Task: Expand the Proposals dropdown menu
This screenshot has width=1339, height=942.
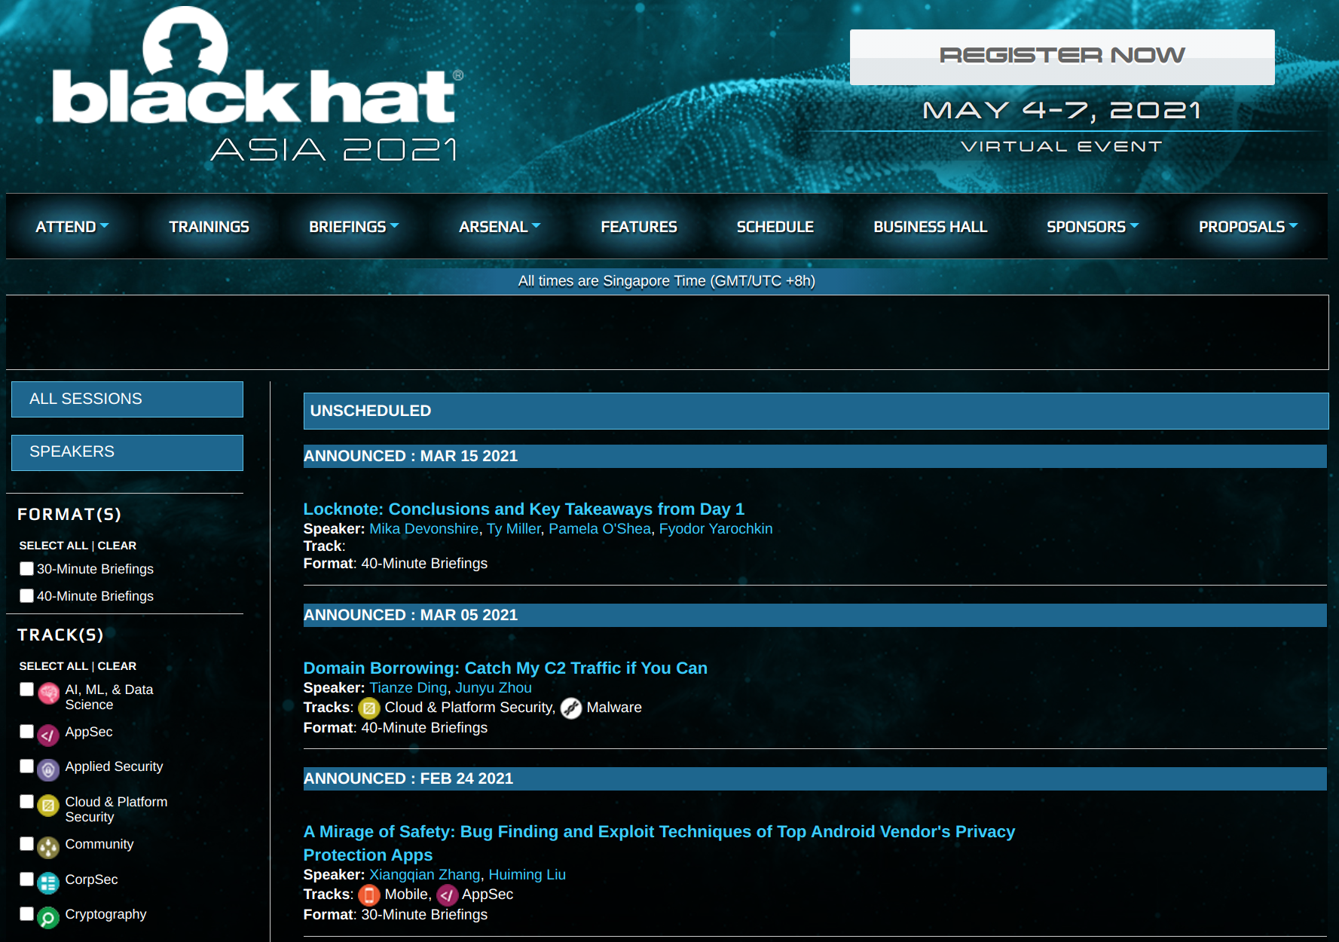Action: [1248, 227]
